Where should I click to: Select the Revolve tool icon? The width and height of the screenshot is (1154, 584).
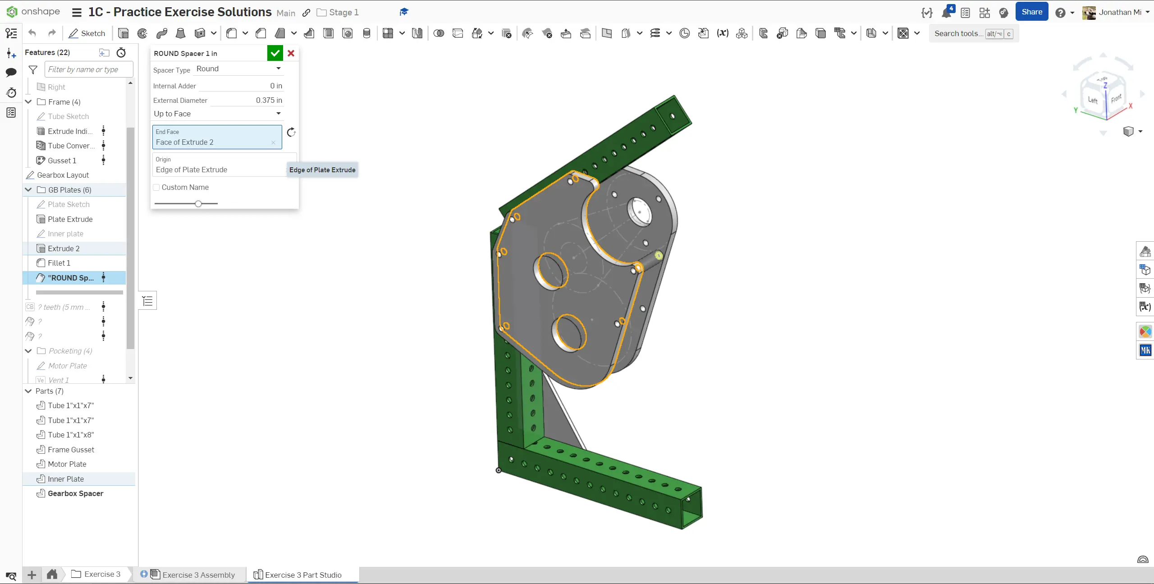pos(142,33)
